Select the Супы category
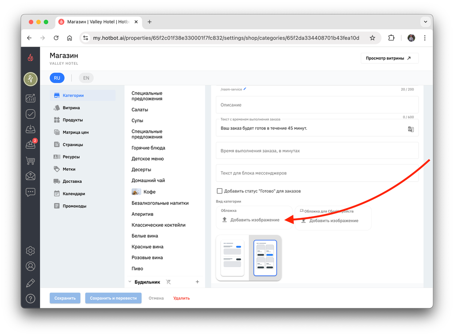The width and height of the screenshot is (454, 336). pos(137,120)
